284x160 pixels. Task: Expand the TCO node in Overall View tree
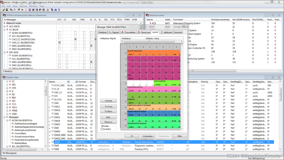point(7,104)
